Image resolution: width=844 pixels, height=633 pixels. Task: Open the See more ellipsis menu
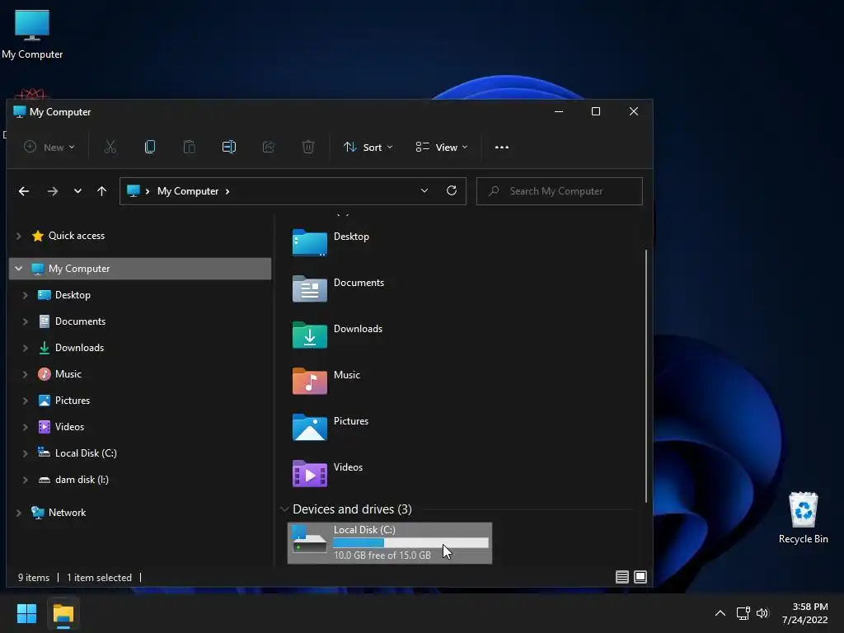point(502,147)
